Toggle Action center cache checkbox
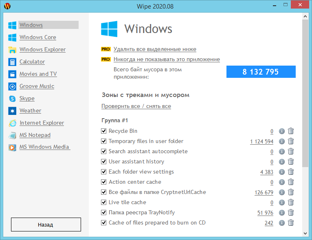 point(104,182)
